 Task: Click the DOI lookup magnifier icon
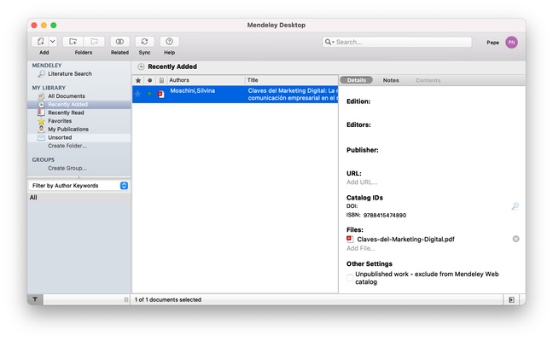(515, 206)
